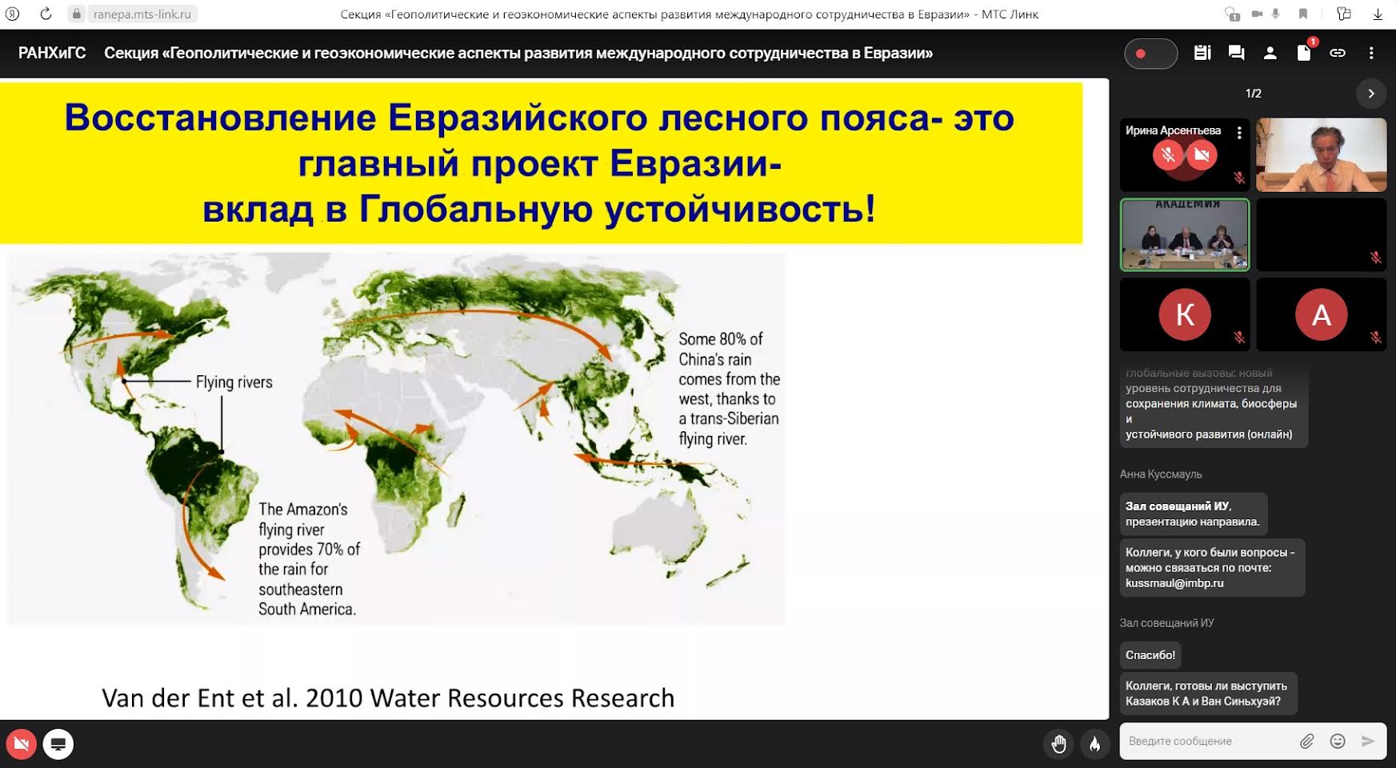
Task: Unmute Ирина Арсентьева's microphone
Action: click(1168, 154)
